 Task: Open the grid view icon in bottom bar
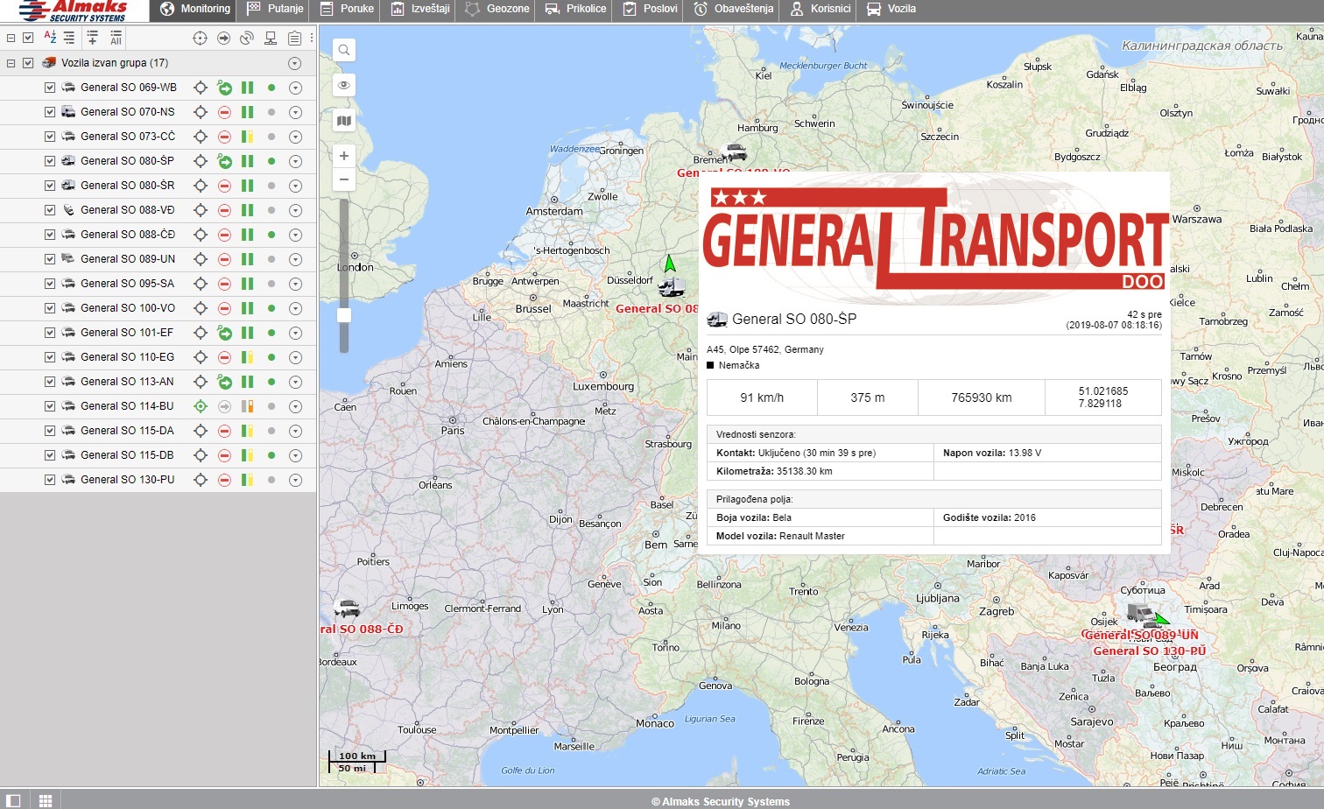(x=46, y=801)
